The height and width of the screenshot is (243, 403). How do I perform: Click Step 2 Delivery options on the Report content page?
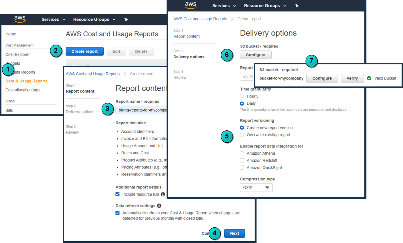coord(80,112)
